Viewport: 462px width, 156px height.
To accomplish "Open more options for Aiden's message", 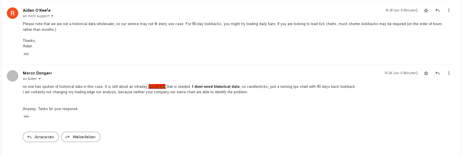I will [x=449, y=10].
